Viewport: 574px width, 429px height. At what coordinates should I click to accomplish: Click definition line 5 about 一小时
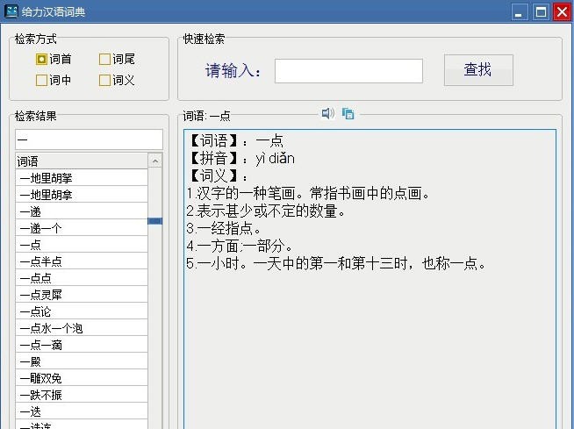click(x=336, y=263)
